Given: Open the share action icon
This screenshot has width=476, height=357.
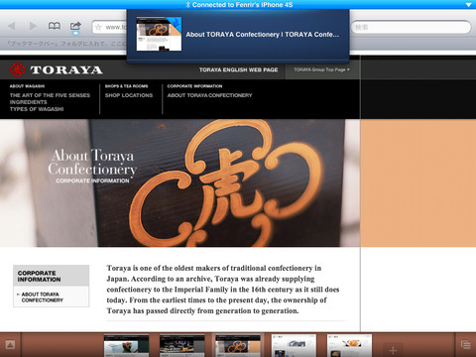Looking at the screenshot, I should [x=75, y=26].
